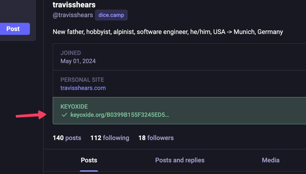Click the KEYOXIDE field label
This screenshot has width=306, height=174.
coord(74,106)
